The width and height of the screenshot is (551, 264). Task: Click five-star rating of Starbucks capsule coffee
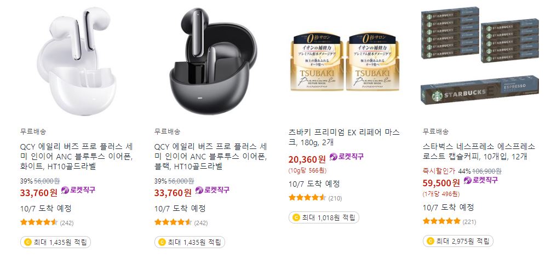click(441, 221)
